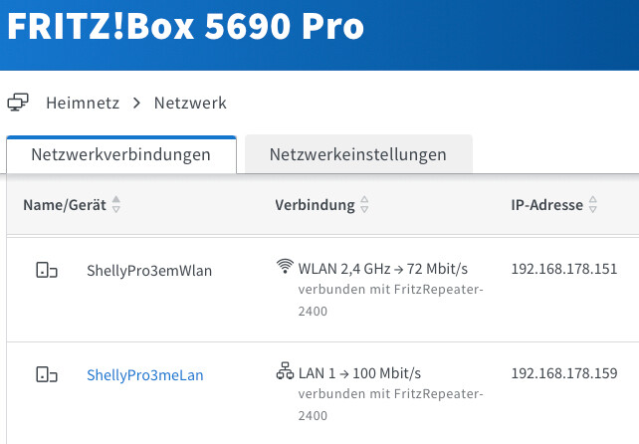Click Netzwerk in the breadcrumb path
This screenshot has width=639, height=444.
190,103
